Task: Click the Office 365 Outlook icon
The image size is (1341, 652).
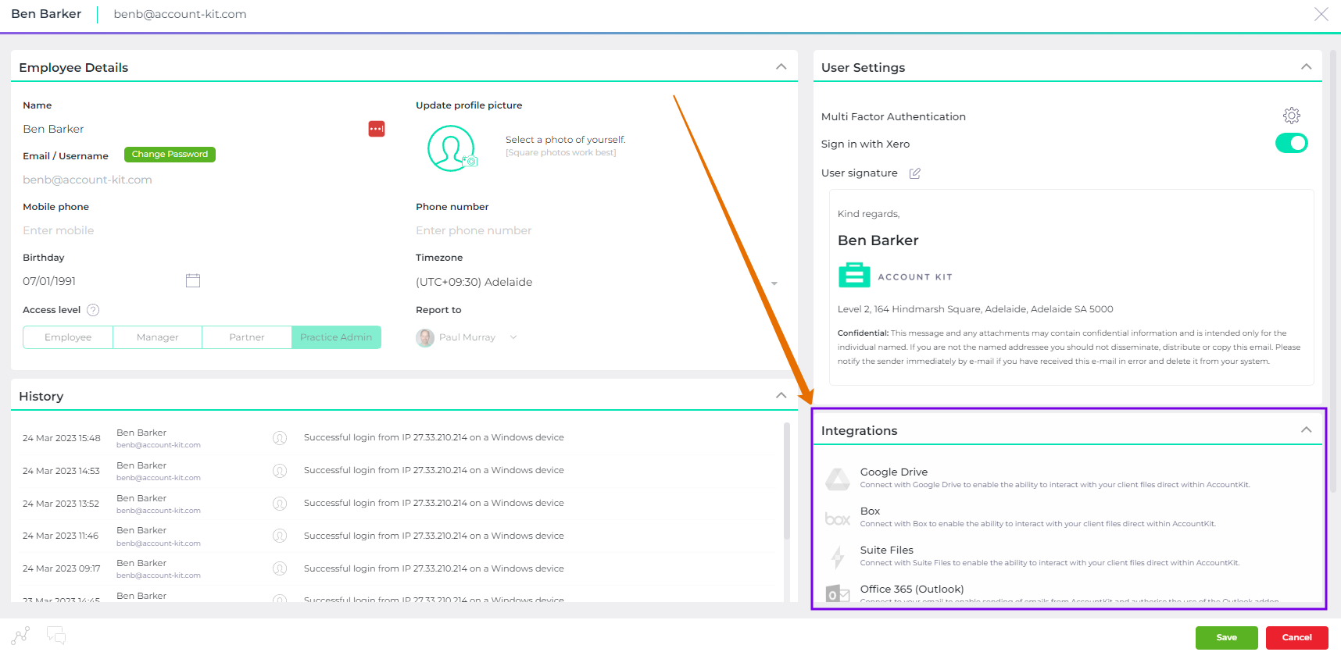Action: (x=838, y=593)
